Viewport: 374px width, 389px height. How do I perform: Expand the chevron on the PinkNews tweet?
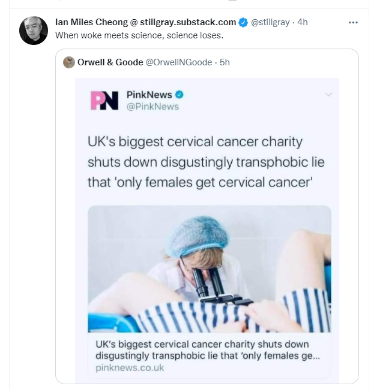tap(328, 95)
